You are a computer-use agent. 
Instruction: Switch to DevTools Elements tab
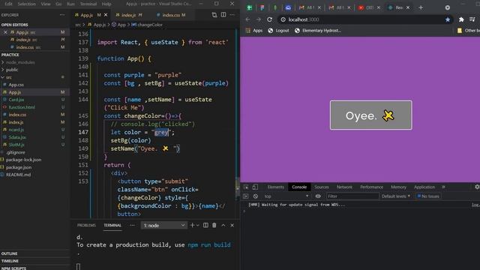coord(275,187)
